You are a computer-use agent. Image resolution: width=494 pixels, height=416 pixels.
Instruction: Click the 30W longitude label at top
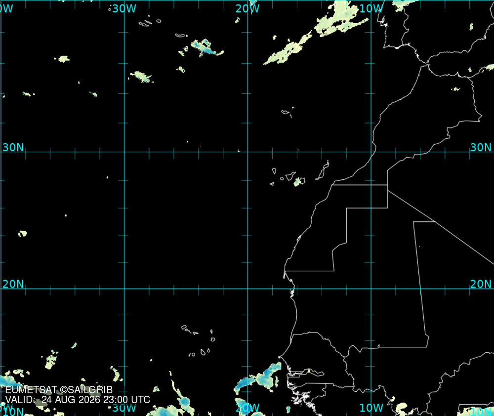click(x=124, y=9)
